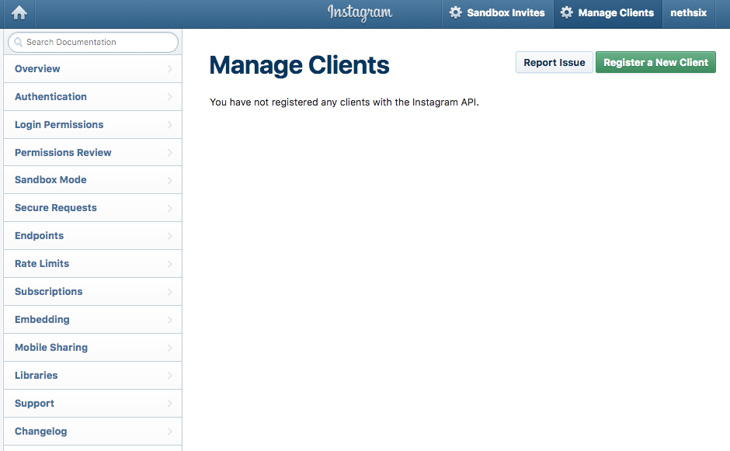
Task: Navigate to Endpoints documentation
Action: [x=92, y=236]
